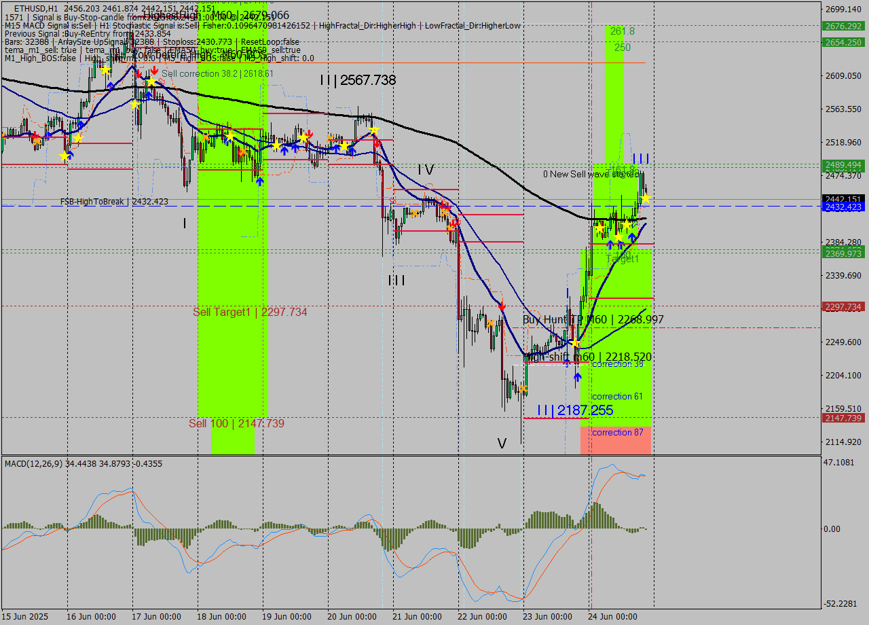Select the yellow star signal on the latest candle

point(646,198)
